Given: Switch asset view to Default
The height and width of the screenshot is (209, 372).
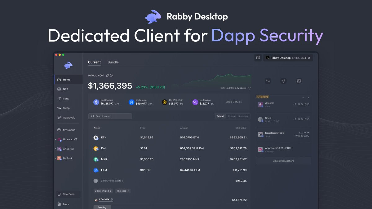Looking at the screenshot, I should [x=220, y=116].
